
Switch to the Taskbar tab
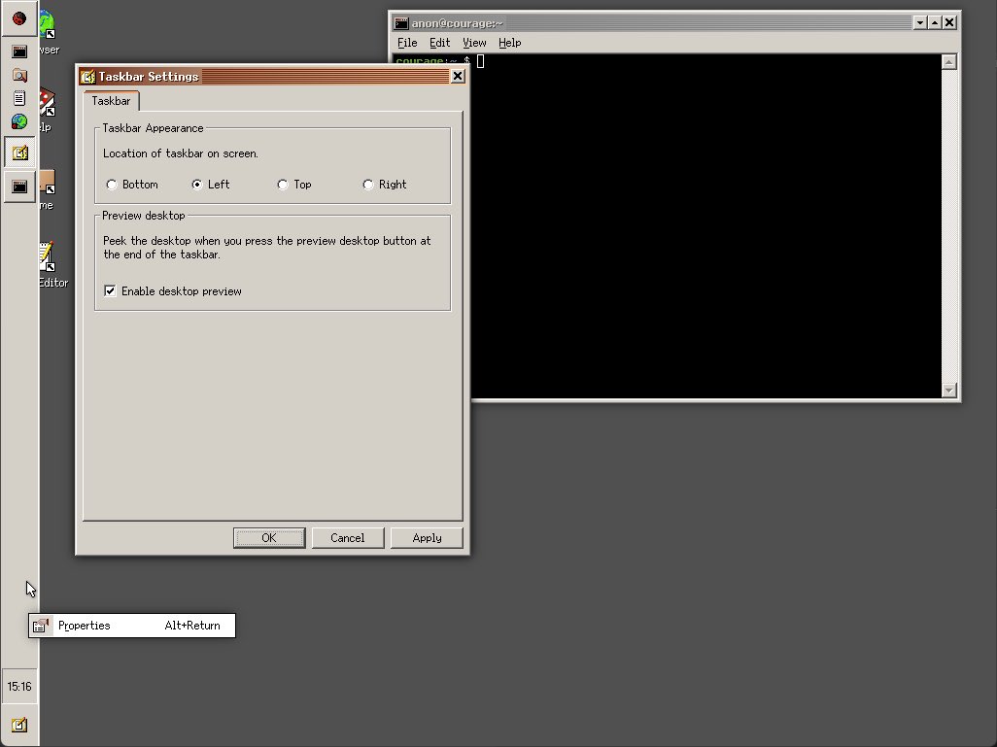(x=111, y=100)
